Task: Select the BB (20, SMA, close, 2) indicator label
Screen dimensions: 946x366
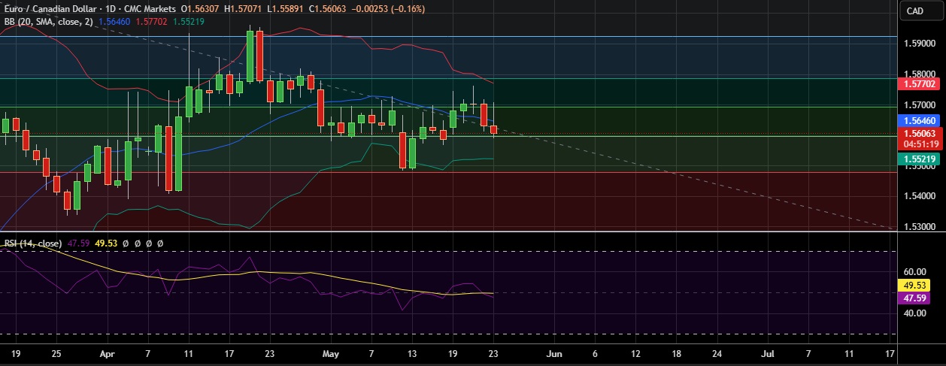Action: coord(49,22)
